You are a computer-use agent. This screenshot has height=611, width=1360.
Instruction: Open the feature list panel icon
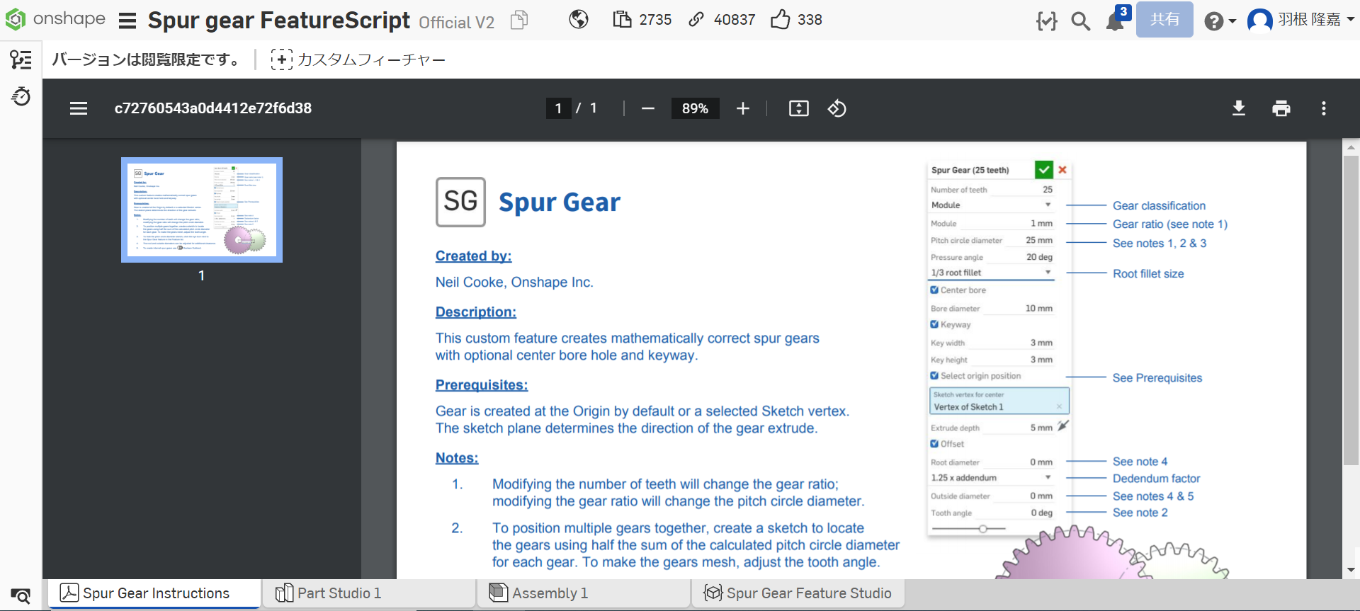21,59
